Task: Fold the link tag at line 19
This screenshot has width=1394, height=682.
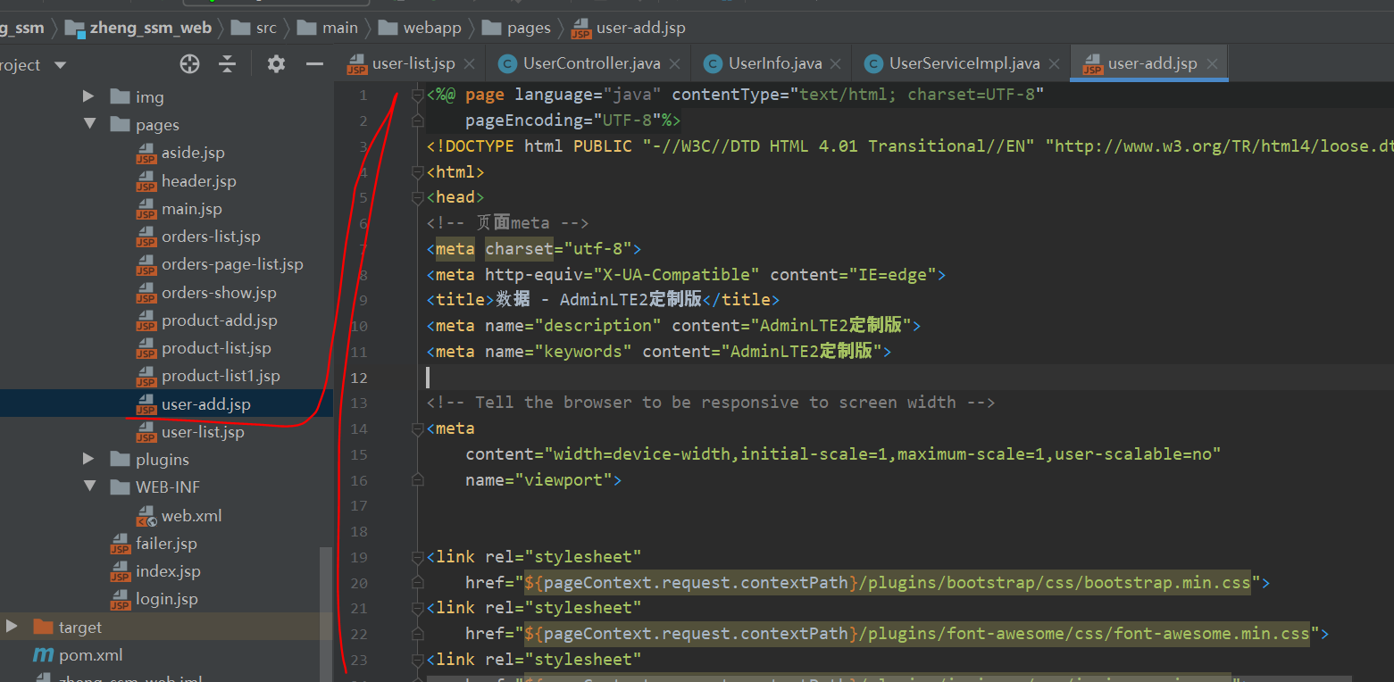Action: (417, 557)
